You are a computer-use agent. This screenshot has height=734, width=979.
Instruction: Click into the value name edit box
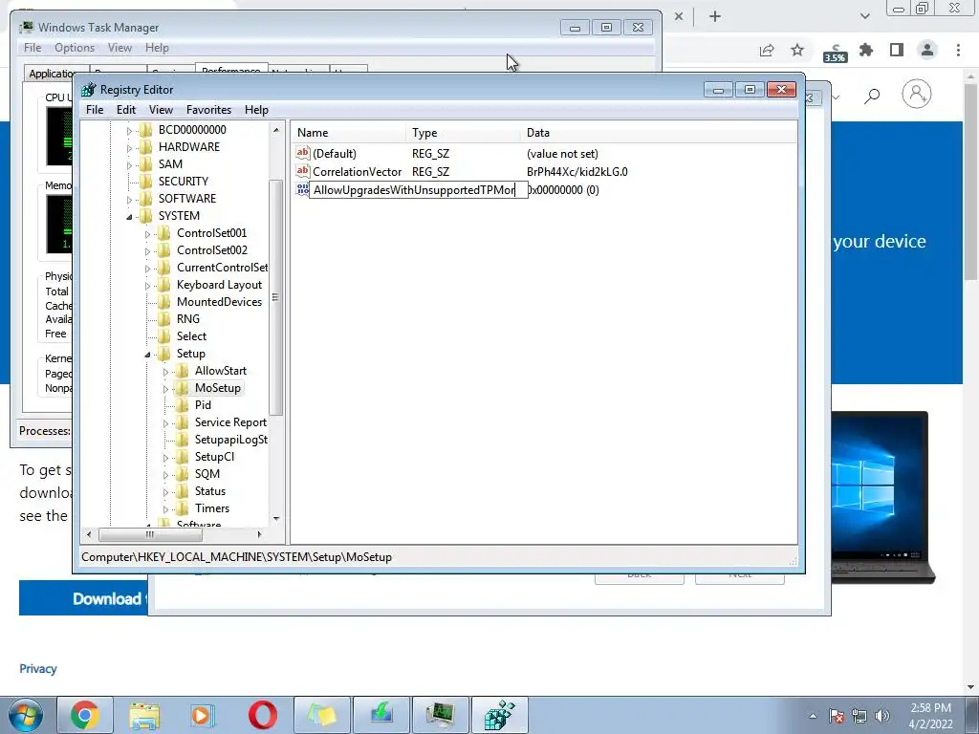click(x=419, y=190)
